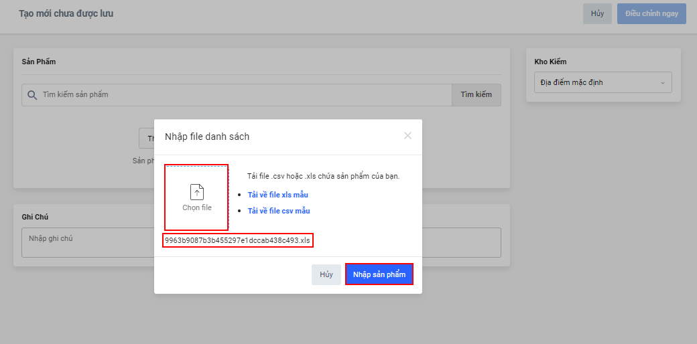Click the Hủy button in the top header
The height and width of the screenshot is (344, 697).
click(x=596, y=13)
